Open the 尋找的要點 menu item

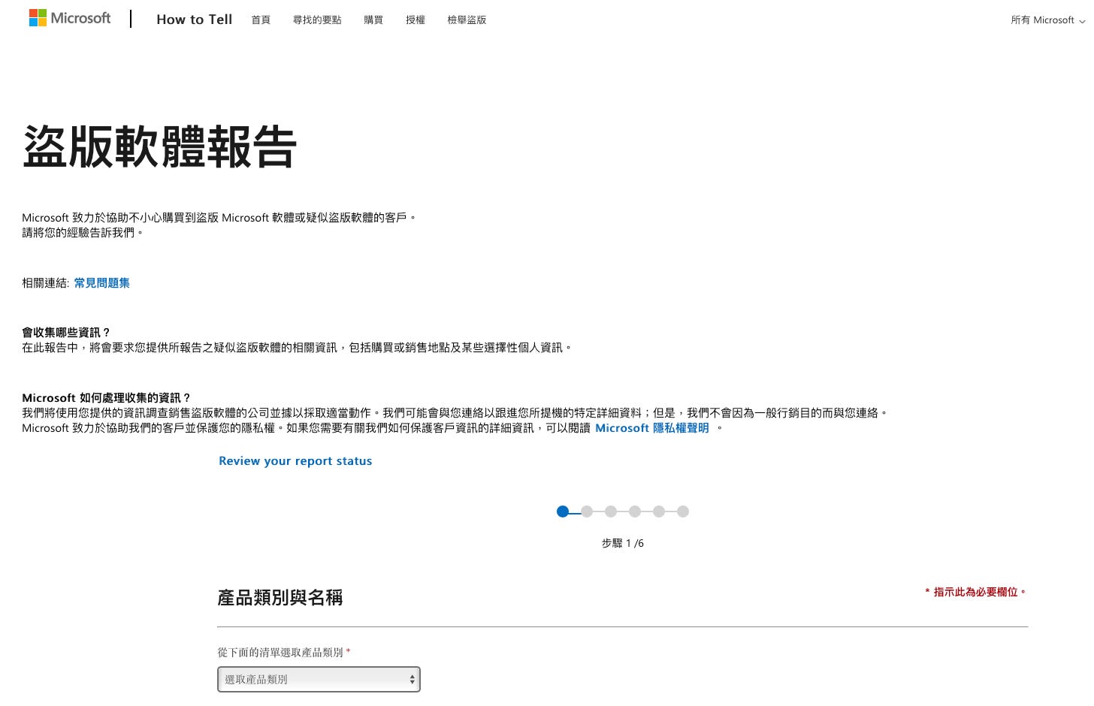317,20
